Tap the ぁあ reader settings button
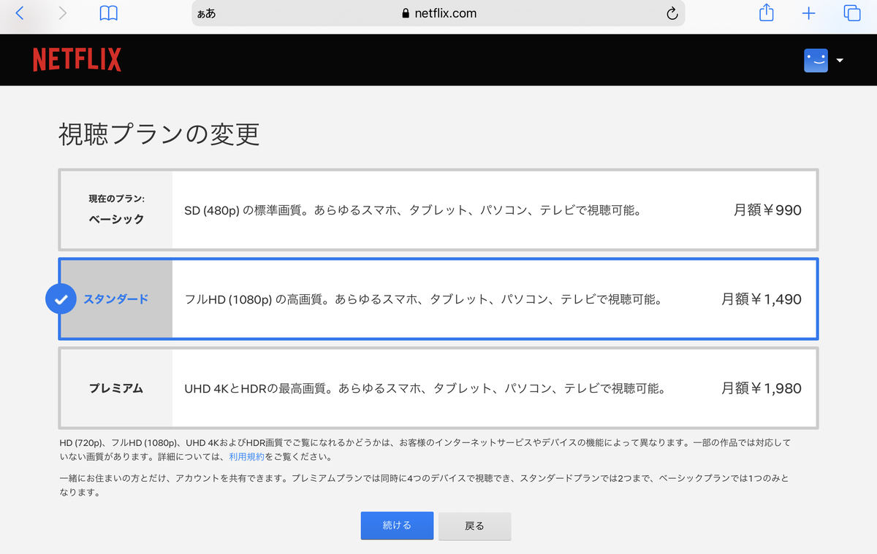Screen dimensions: 877x554 (x=206, y=14)
